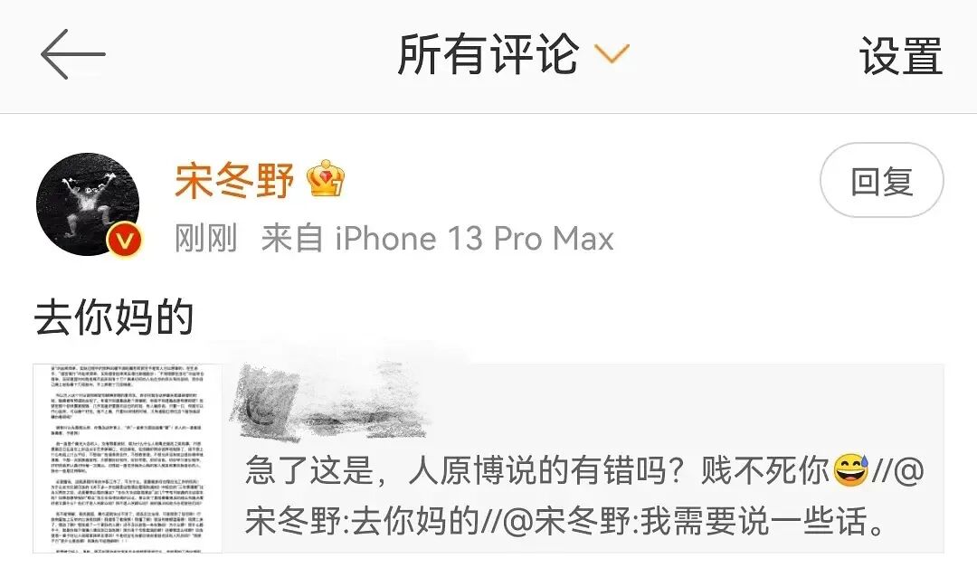Open 设置 in the header
977x577 pixels.
pos(901,55)
